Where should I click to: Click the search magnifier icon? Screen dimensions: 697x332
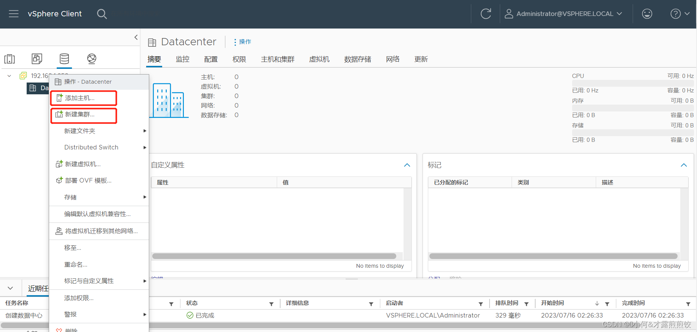[102, 14]
